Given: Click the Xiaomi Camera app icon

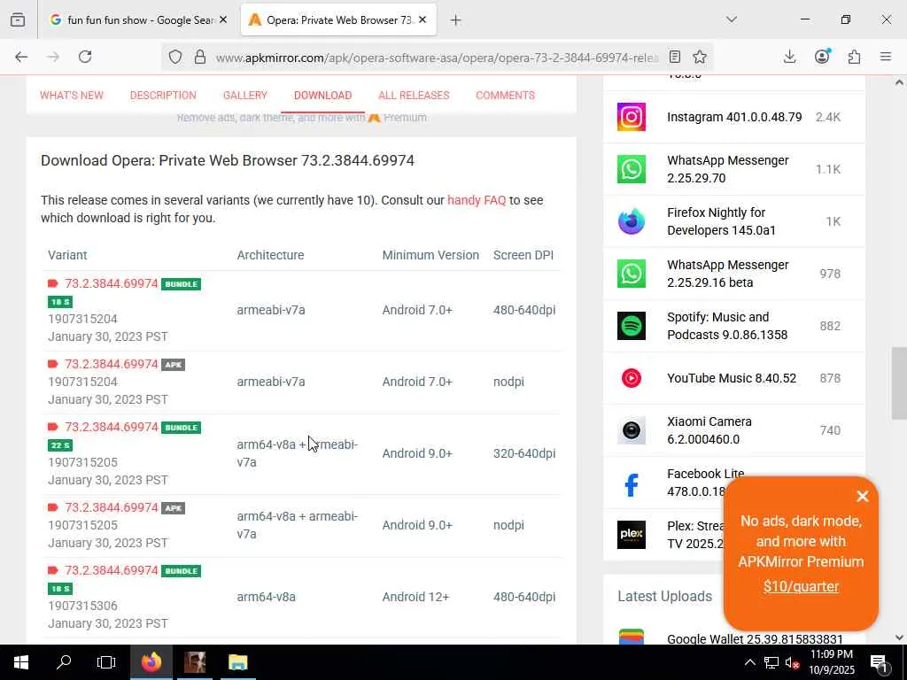Looking at the screenshot, I should point(631,430).
